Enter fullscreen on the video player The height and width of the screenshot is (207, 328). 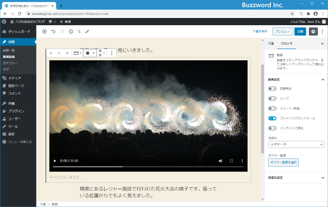232,161
